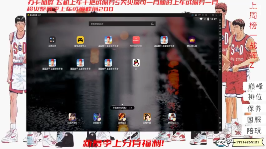Click the Android back button in sidebar
266x149 pixels.
[220, 118]
